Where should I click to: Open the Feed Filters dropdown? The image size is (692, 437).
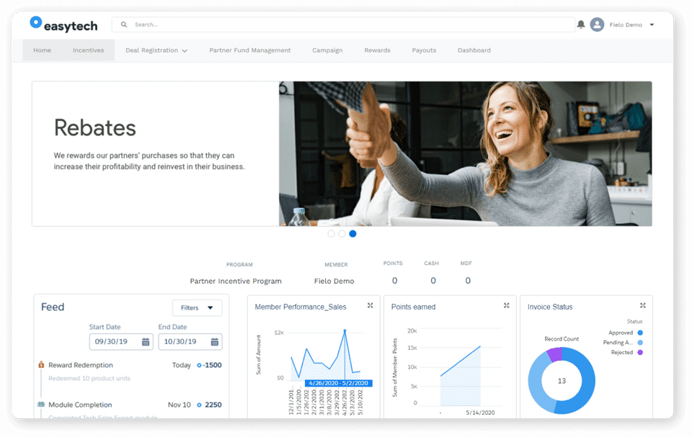[197, 308]
